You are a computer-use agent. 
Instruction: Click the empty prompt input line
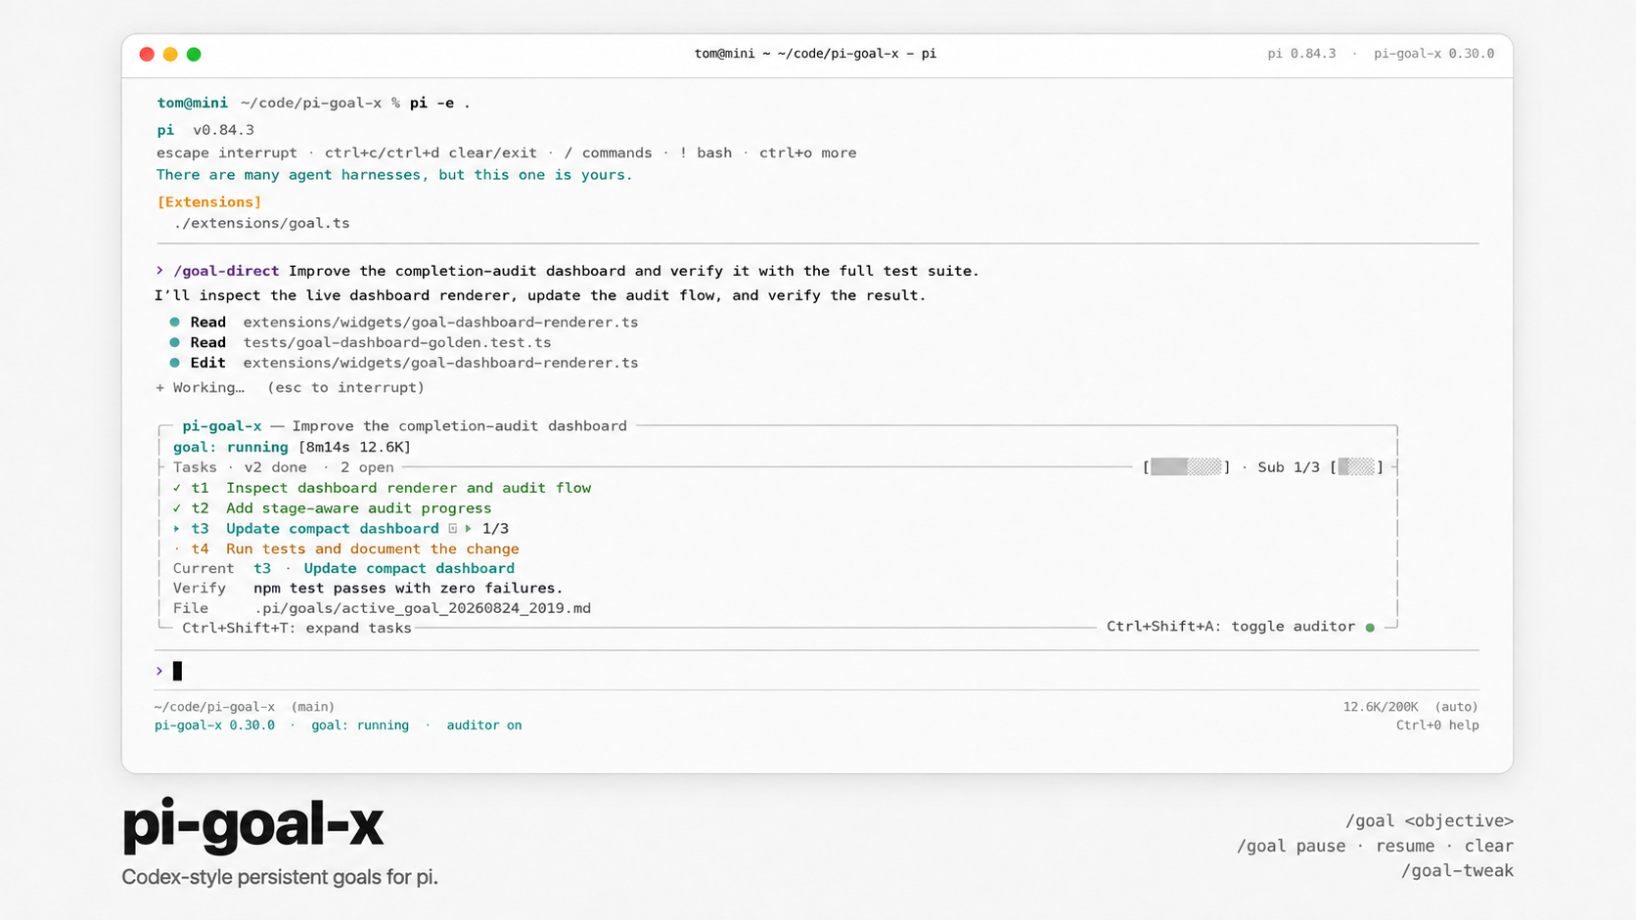click(x=816, y=671)
